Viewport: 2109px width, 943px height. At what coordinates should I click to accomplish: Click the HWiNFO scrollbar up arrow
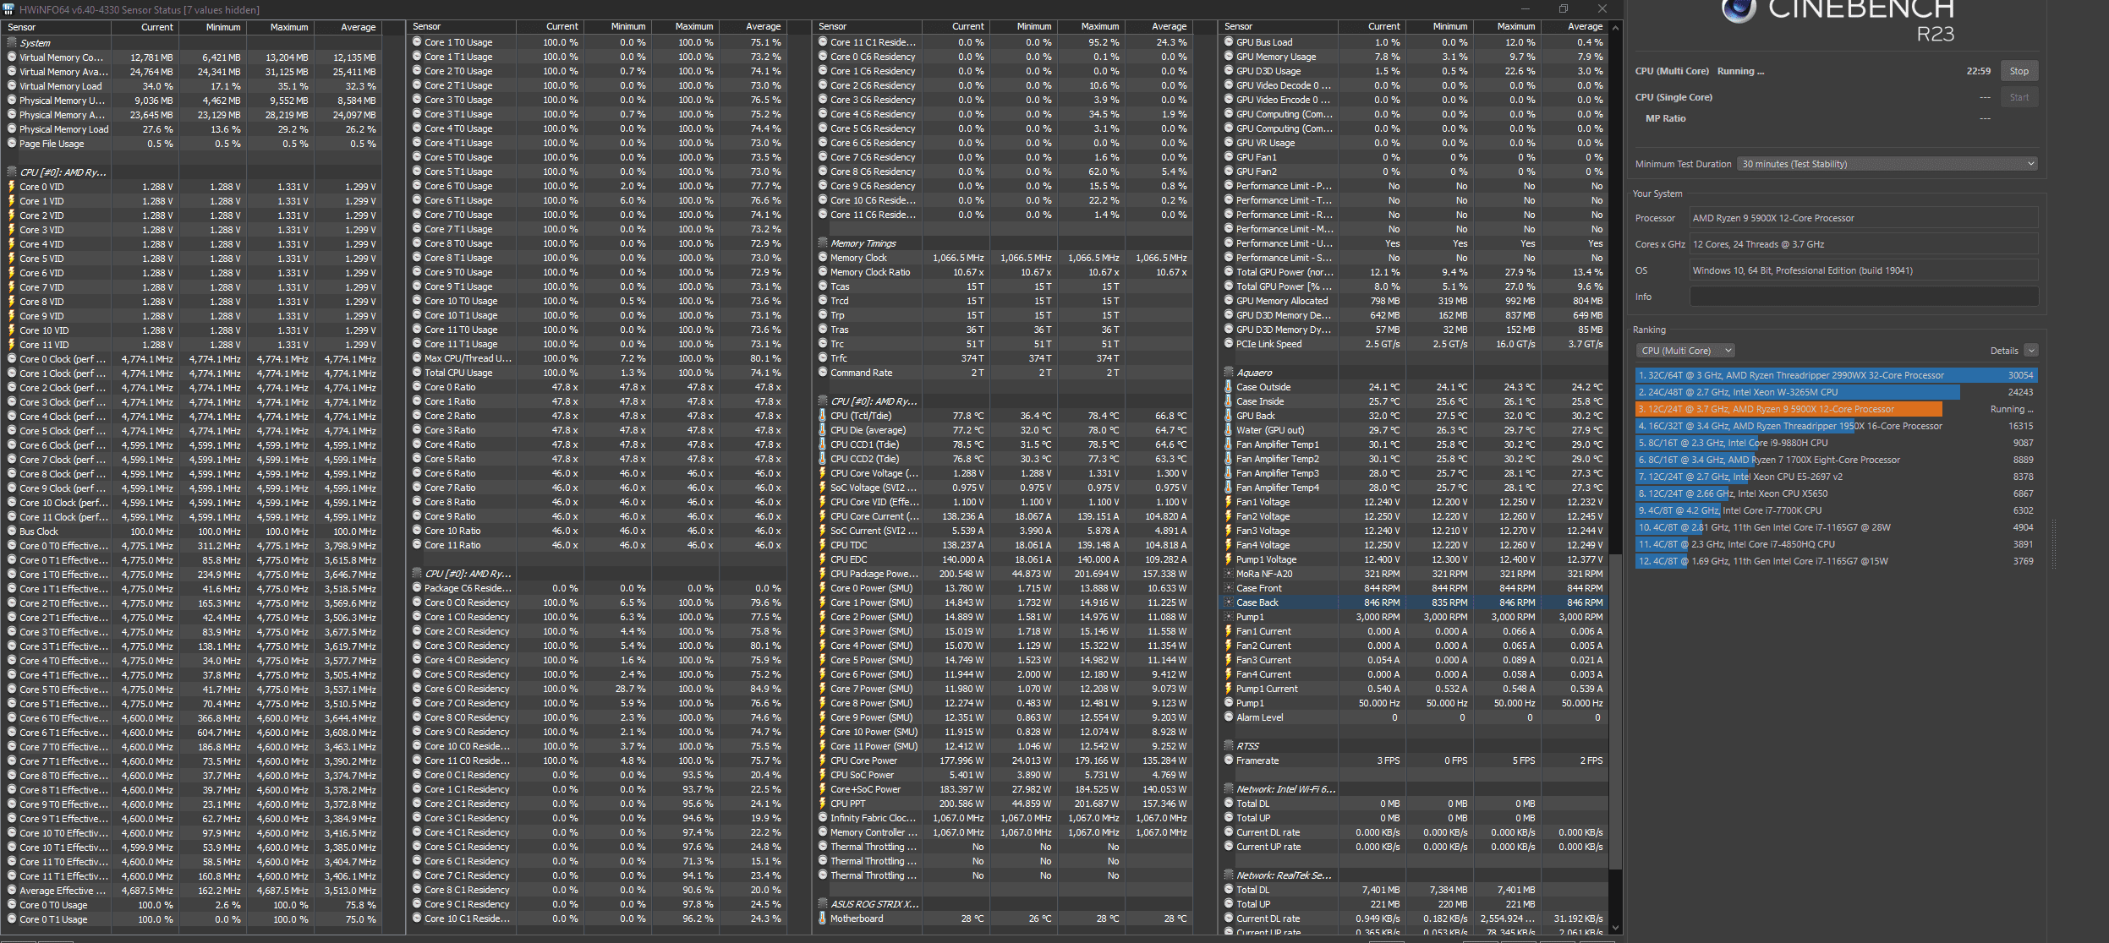1616,28
